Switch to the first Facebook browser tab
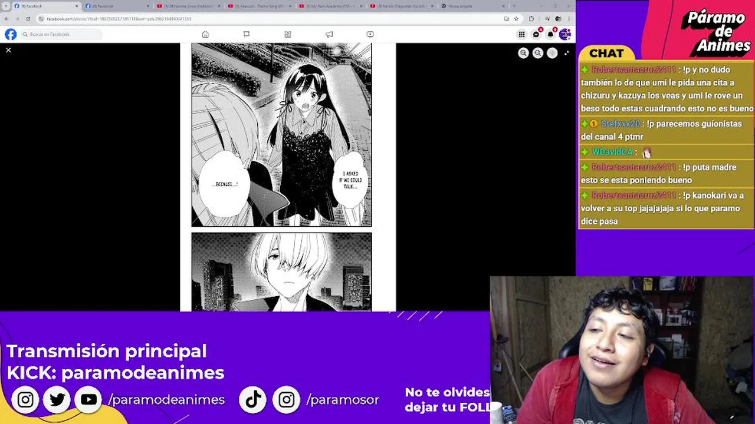Screen dimensions: 755x424 click(46, 6)
